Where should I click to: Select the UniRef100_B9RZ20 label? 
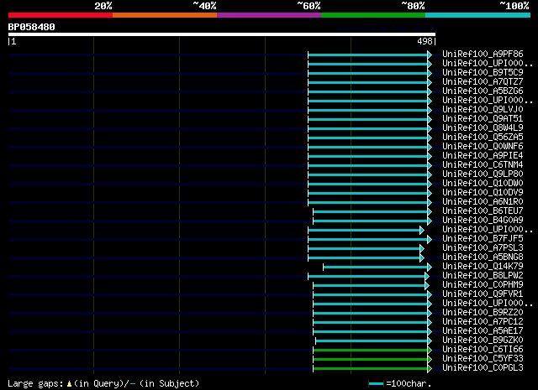pyautogui.click(x=483, y=313)
